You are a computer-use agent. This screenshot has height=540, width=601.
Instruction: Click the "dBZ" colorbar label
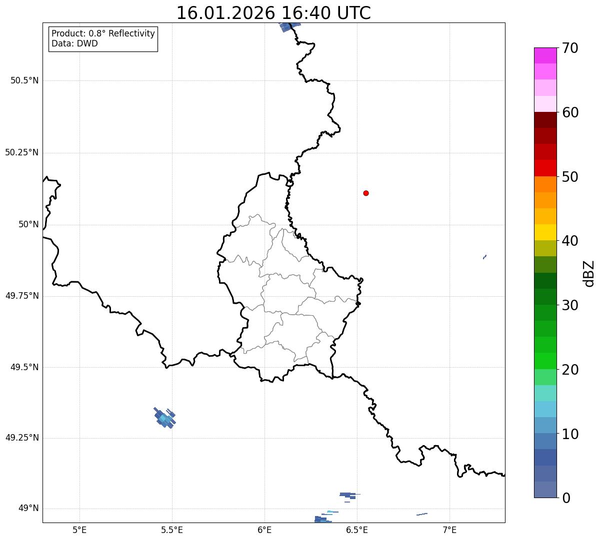click(x=589, y=273)
